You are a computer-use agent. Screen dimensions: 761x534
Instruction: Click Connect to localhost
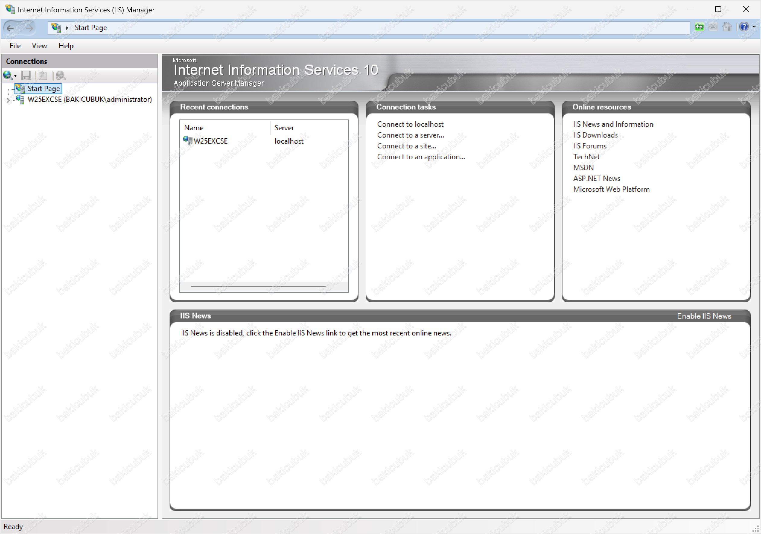coord(410,124)
